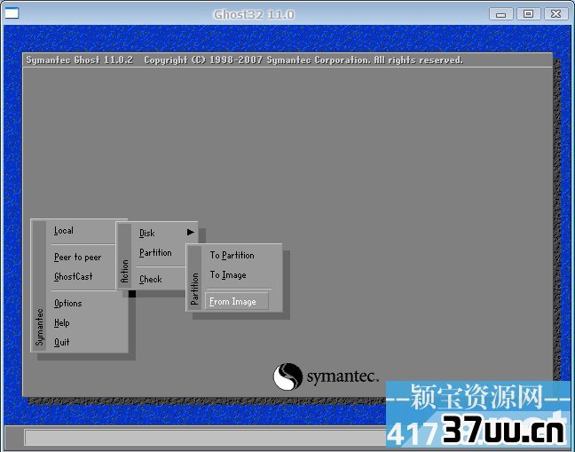This screenshot has width=575, height=452.
Task: Select To Partition option
Action: [x=232, y=255]
